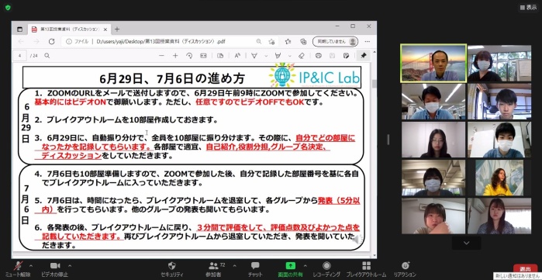Click the red Leave button

pyautogui.click(x=525, y=268)
